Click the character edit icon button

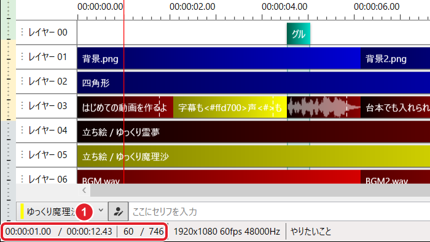[118, 211]
